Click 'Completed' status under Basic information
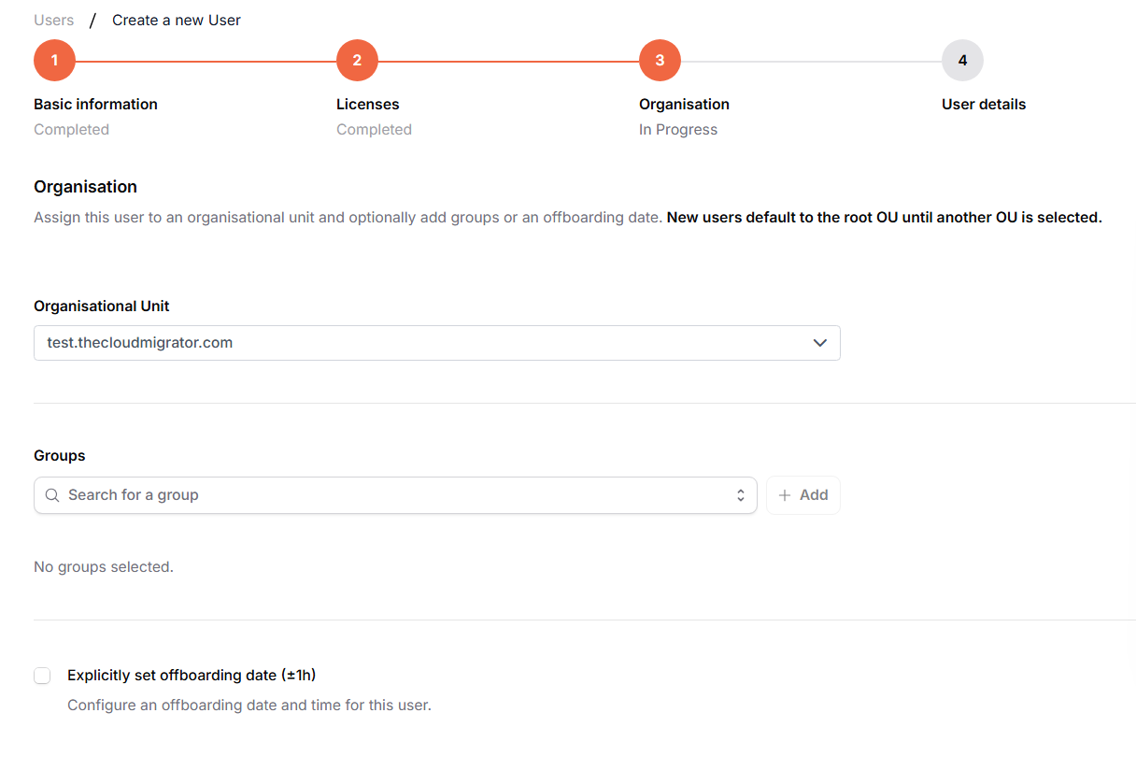This screenshot has width=1136, height=770. point(71,129)
